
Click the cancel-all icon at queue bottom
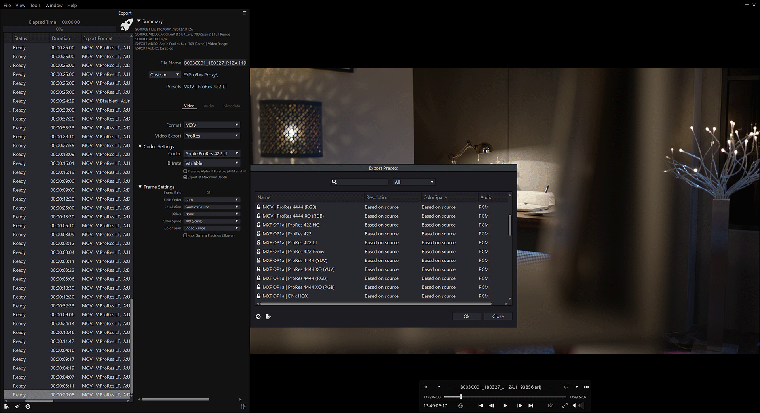[x=28, y=406]
